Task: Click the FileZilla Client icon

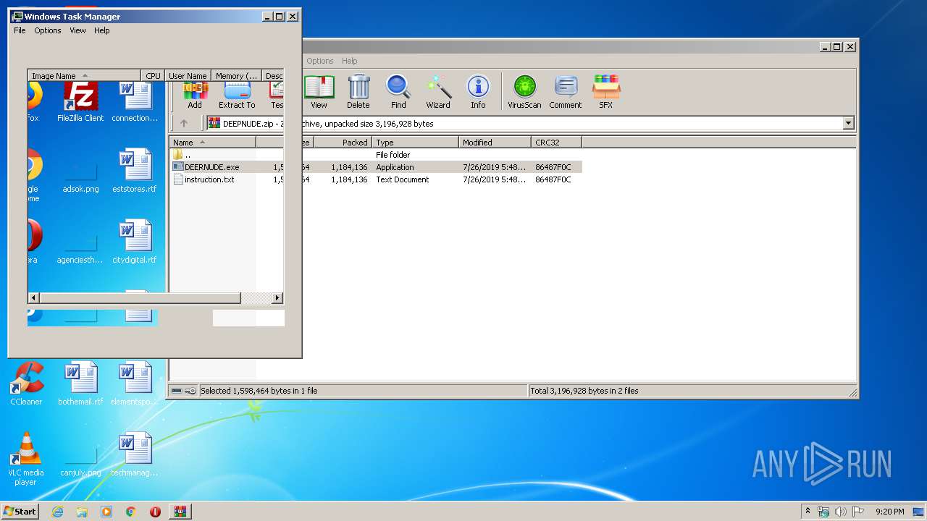Action: pos(80,101)
